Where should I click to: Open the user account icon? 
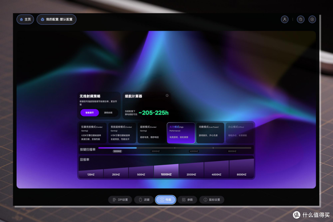[x=285, y=19]
